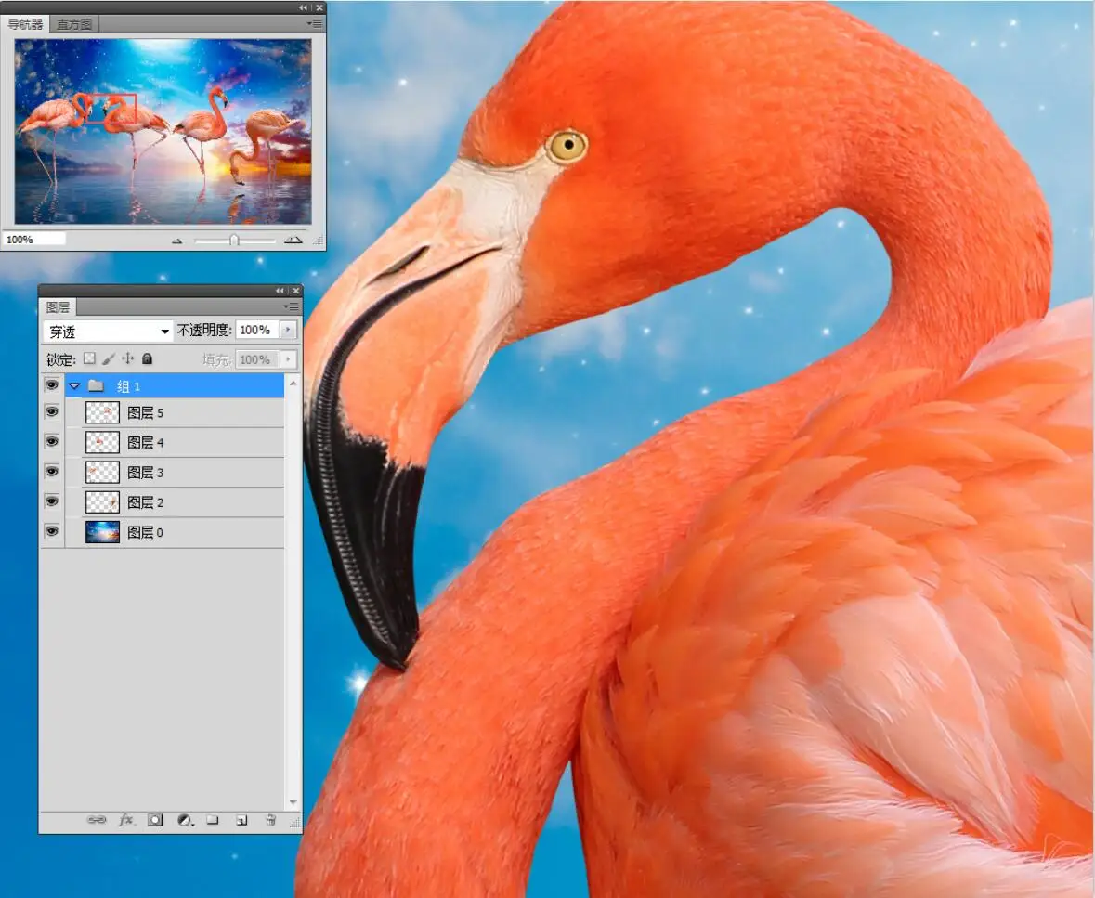The image size is (1095, 898).
Task: Open the 填充 slider arrow
Action: tap(288, 358)
